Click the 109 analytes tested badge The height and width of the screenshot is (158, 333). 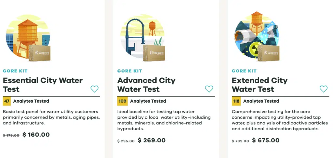[x=122, y=101]
